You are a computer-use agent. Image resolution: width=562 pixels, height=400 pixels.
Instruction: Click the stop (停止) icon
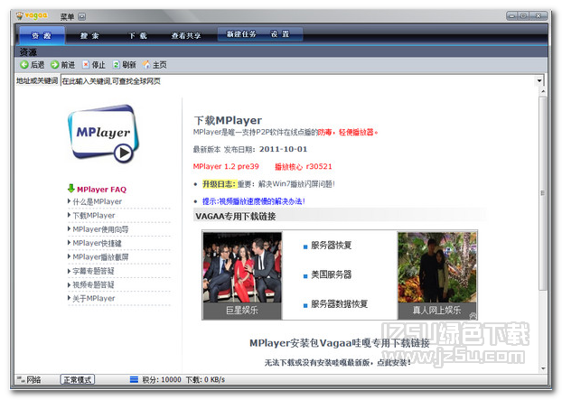coord(86,65)
